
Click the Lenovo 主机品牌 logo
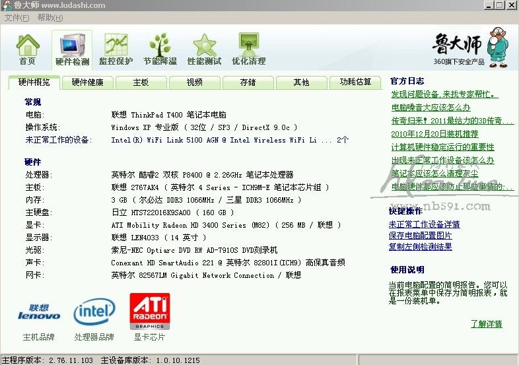(x=39, y=312)
